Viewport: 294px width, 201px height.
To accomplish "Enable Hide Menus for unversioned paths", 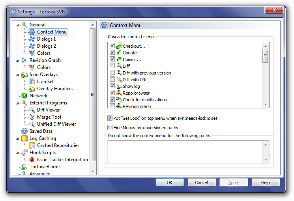I will tap(110, 127).
